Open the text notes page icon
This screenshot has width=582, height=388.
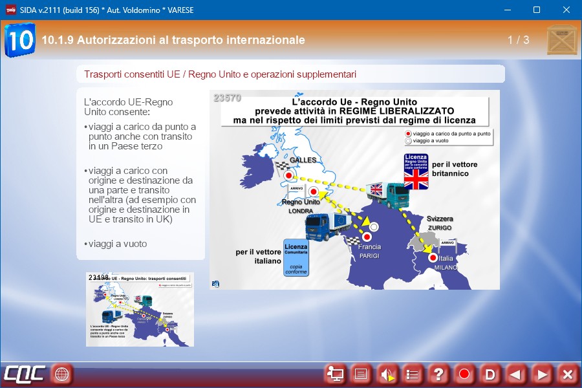(x=361, y=374)
